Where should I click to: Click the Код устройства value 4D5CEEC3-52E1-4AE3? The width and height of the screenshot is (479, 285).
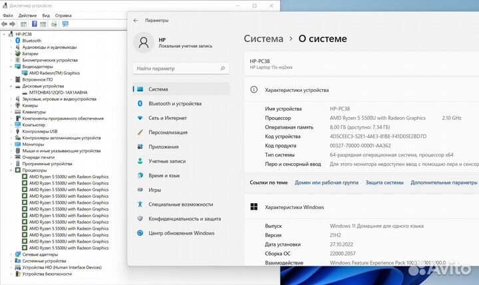coord(378,137)
